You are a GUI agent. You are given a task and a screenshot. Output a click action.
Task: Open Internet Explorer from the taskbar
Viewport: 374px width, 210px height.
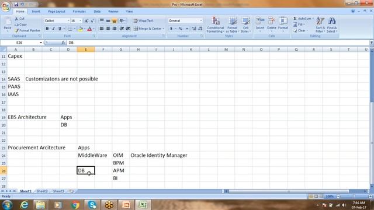click(x=24, y=205)
